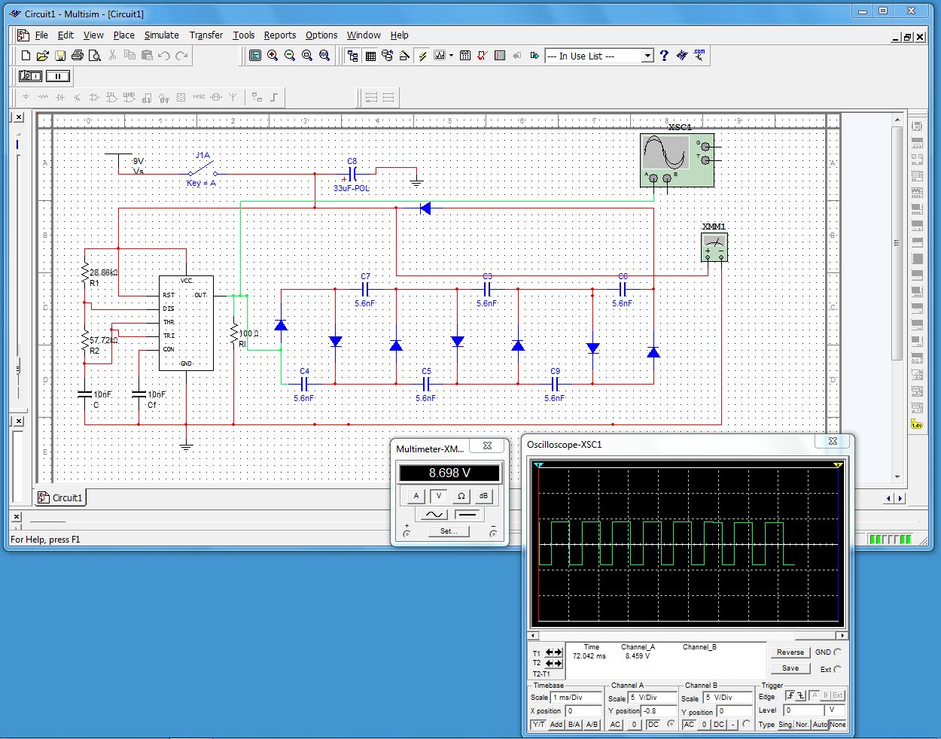This screenshot has height=739, width=941.
Task: Click the Level unit V dropdown field
Action: (x=835, y=710)
